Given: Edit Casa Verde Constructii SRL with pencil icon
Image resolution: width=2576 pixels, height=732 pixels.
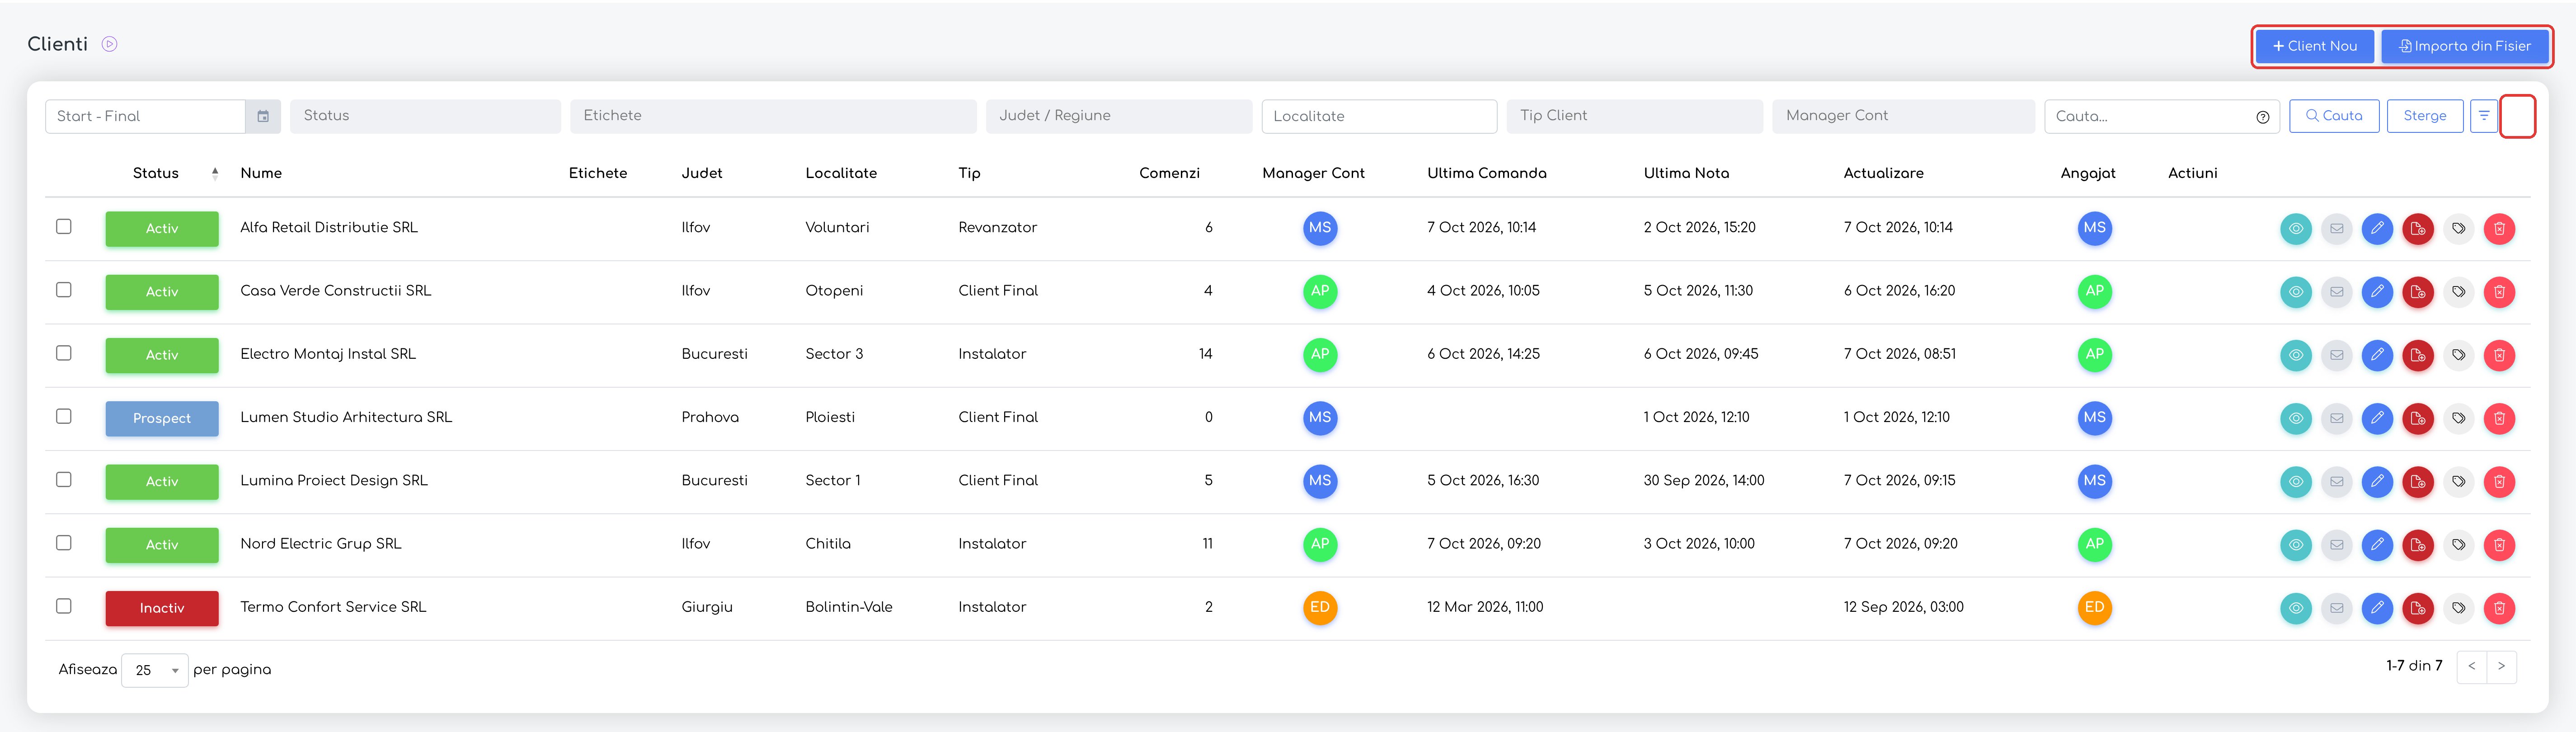Looking at the screenshot, I should pyautogui.click(x=2377, y=291).
